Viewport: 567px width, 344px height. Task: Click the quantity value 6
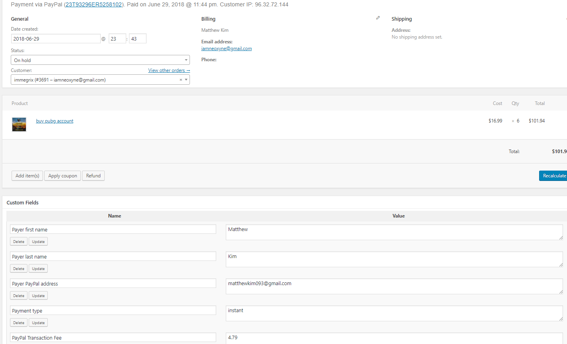click(518, 121)
